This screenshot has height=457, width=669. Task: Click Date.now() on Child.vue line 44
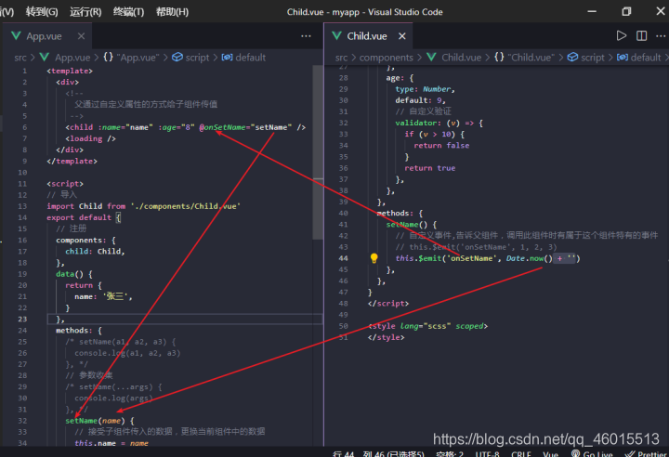click(529, 258)
